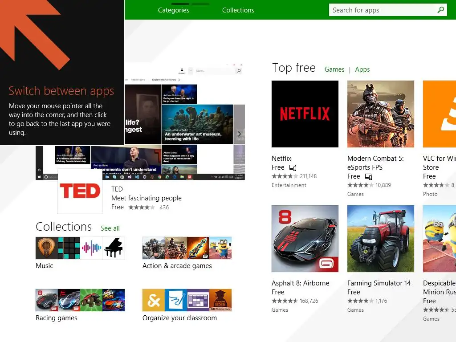Open the Netflix app tile
The width and height of the screenshot is (456, 342).
305,114
